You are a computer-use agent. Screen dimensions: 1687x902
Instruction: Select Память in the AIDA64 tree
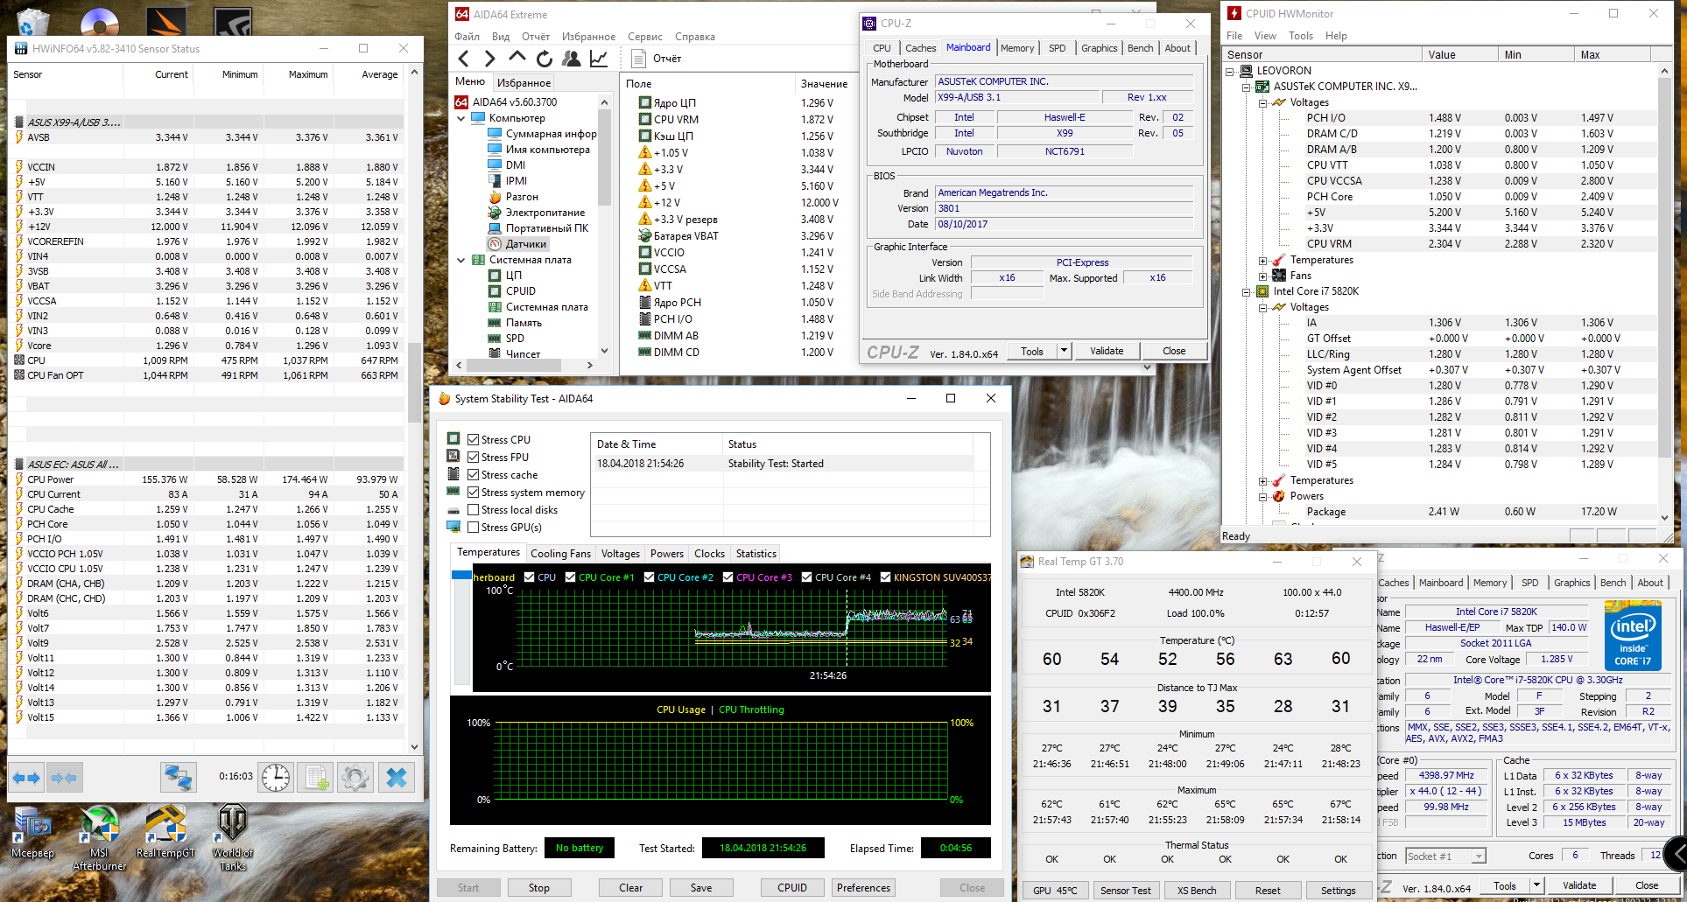[524, 323]
